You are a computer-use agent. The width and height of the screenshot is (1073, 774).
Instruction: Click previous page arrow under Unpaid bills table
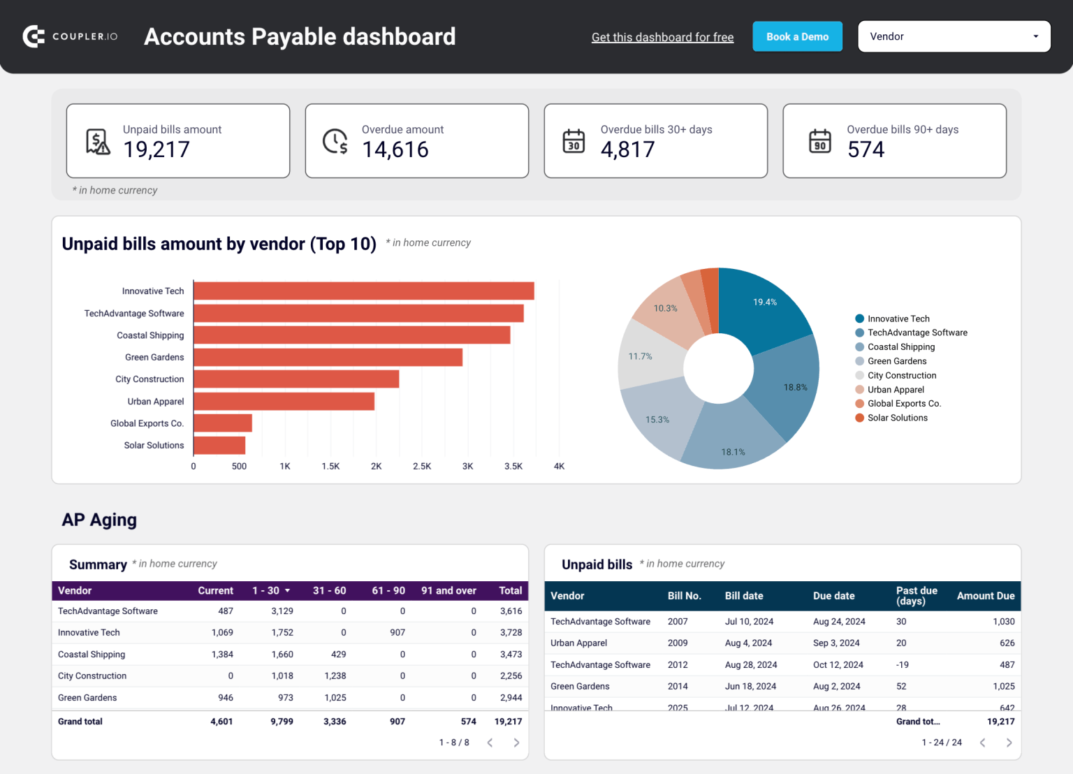tap(983, 743)
